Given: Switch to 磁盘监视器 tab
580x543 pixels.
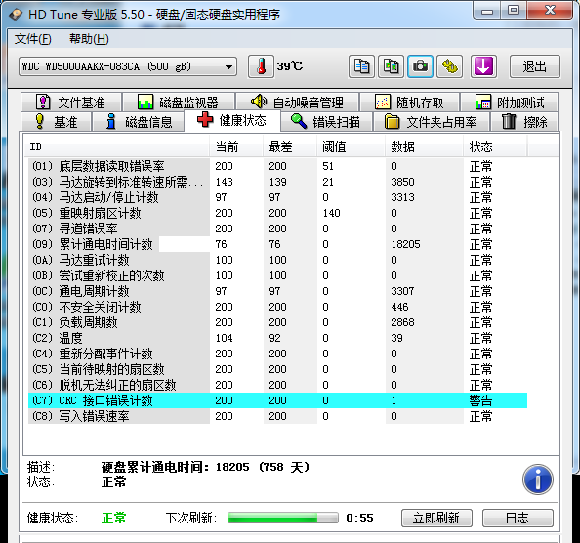Looking at the screenshot, I should [x=179, y=103].
